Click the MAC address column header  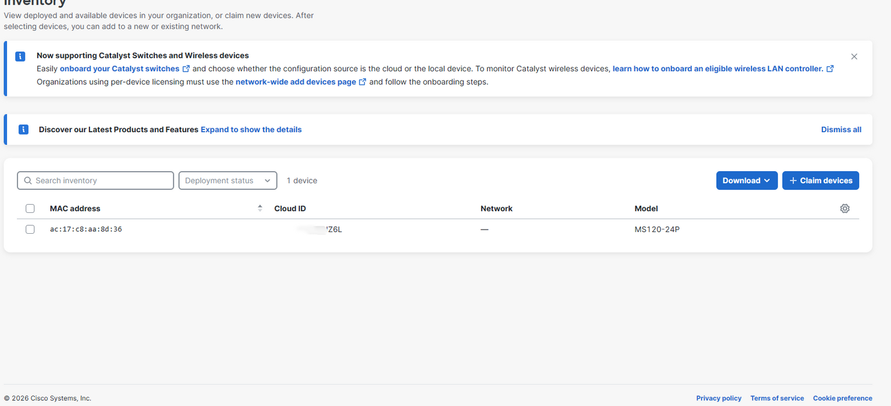point(75,208)
